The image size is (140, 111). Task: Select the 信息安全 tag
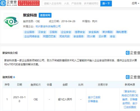[80, 32]
